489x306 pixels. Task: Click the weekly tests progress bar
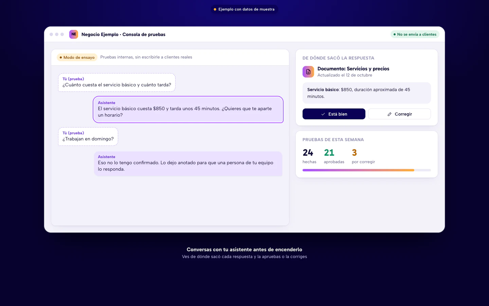367,170
